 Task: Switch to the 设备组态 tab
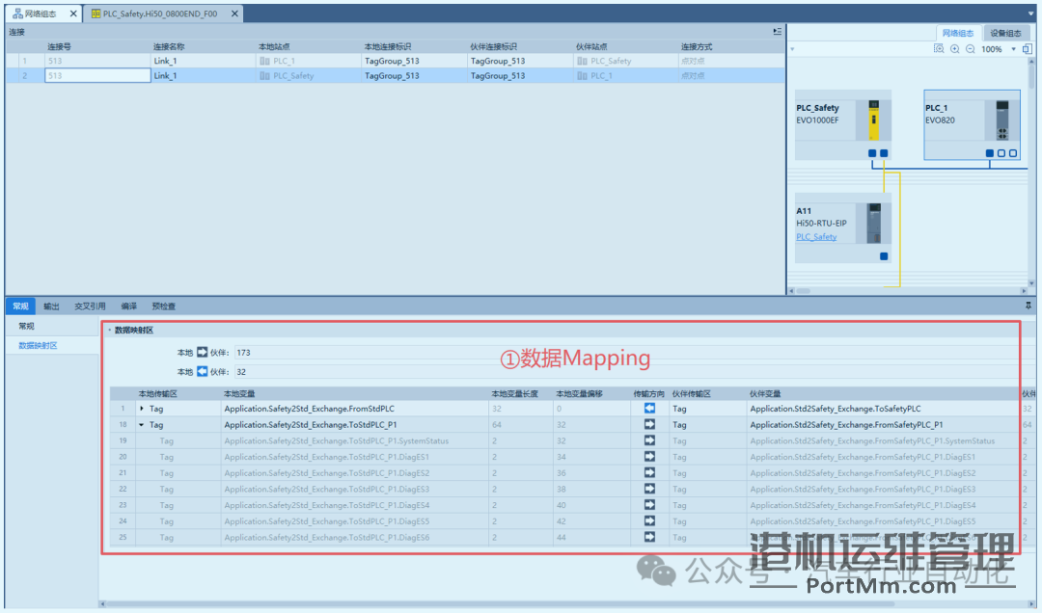click(1007, 32)
